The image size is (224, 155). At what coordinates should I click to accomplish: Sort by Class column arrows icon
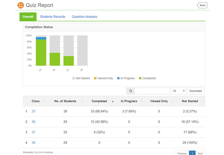pos(45,101)
